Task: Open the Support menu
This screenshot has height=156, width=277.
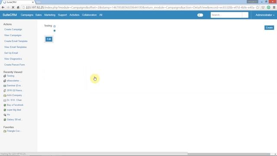Action: (x=62, y=15)
